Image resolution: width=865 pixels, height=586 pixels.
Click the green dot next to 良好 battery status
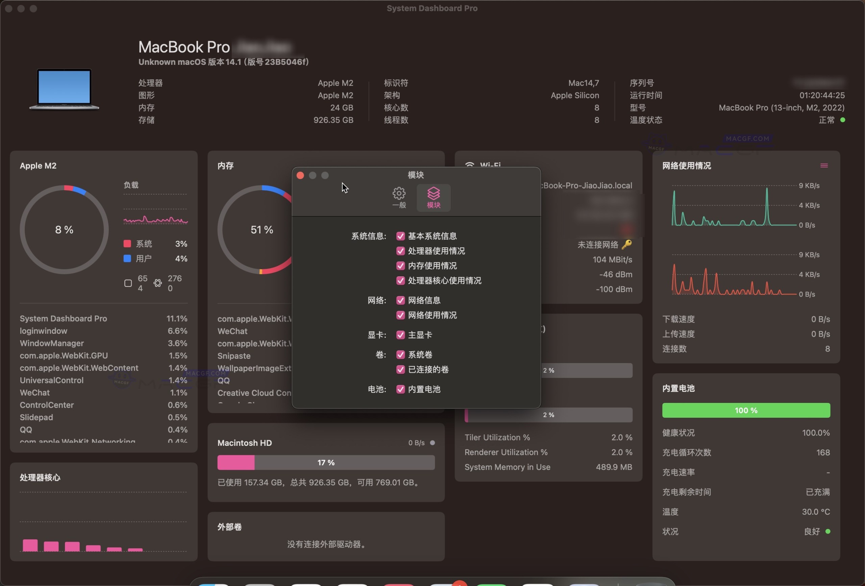[828, 532]
